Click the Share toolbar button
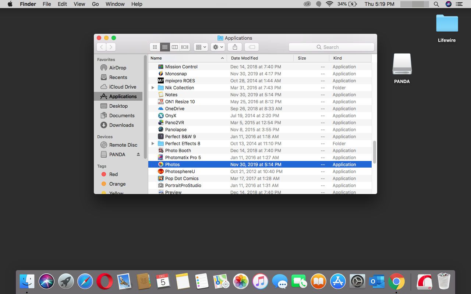The image size is (471, 294). [235, 47]
